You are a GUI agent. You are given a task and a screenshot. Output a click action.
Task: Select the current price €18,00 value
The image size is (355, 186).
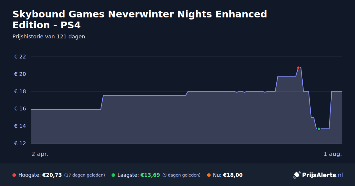[233, 175]
